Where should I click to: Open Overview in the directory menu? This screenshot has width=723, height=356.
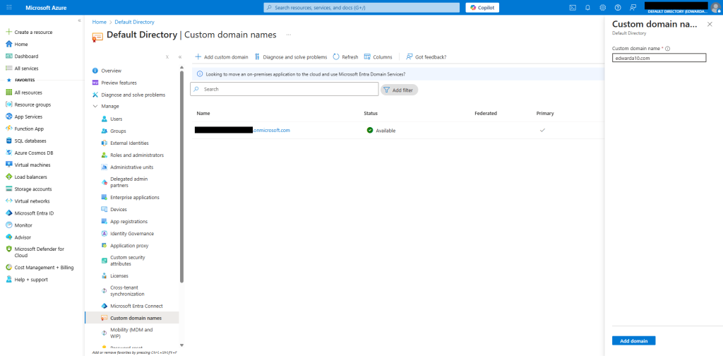111,71
